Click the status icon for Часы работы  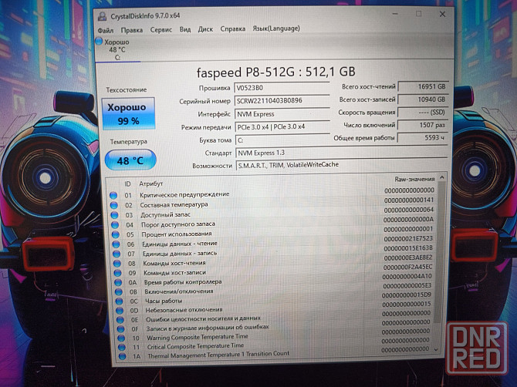point(120,301)
